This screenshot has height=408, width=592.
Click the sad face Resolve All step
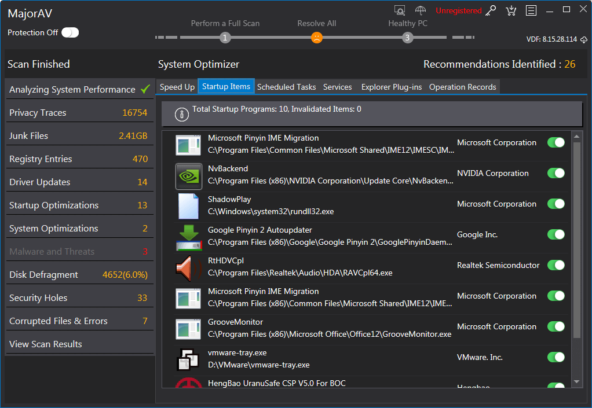(x=316, y=38)
